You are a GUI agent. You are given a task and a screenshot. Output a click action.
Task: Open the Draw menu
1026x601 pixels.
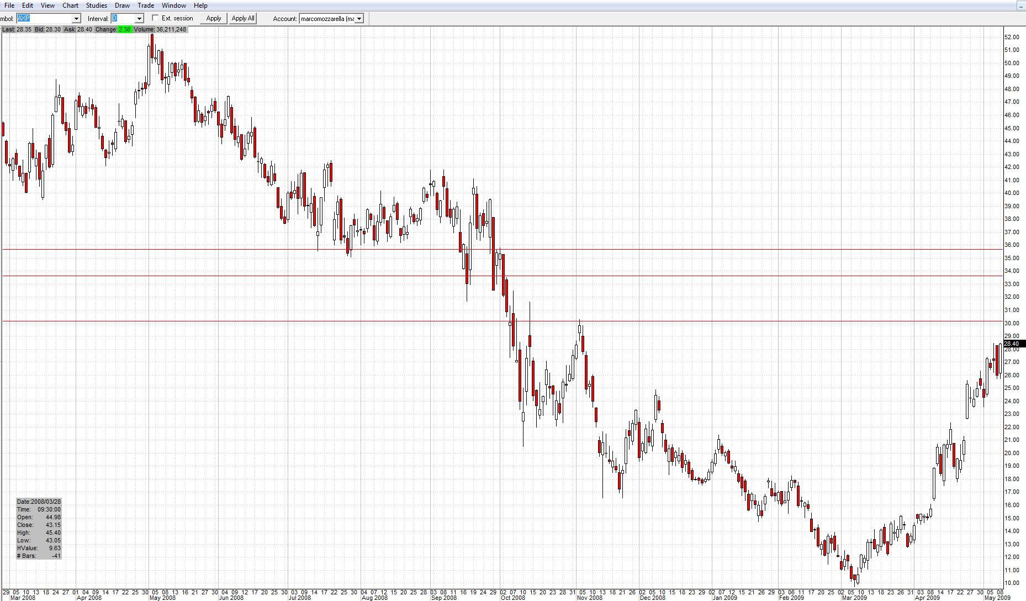coord(122,6)
